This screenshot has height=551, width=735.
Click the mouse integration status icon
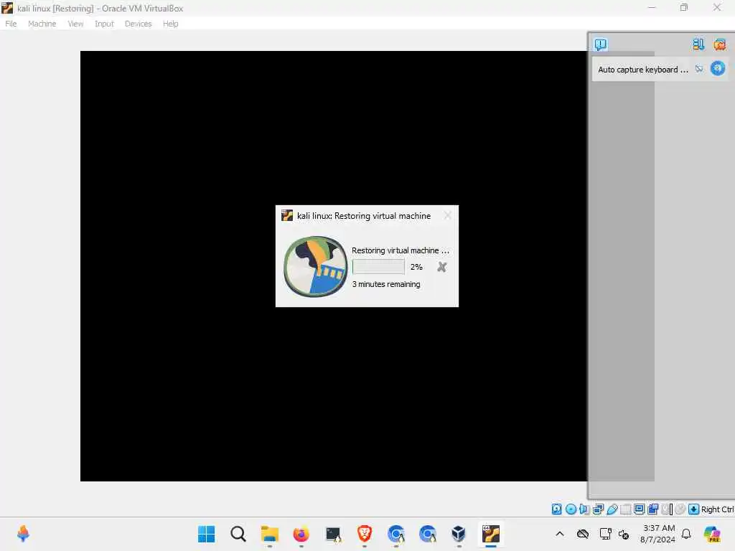[x=680, y=509]
